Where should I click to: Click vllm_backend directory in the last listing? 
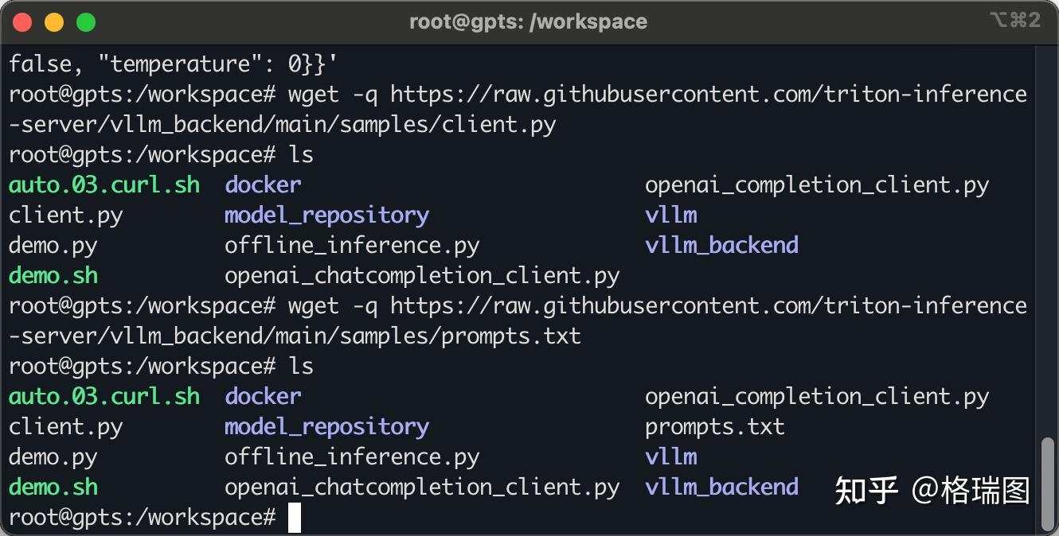[x=721, y=487]
